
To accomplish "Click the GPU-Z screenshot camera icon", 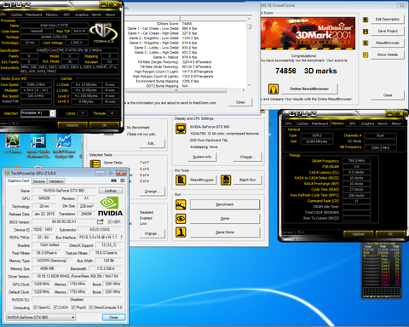I will pyautogui.click(x=113, y=181).
